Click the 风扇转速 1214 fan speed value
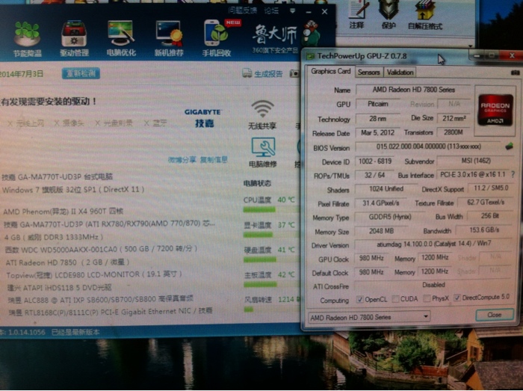The image size is (523, 391). click(x=286, y=299)
